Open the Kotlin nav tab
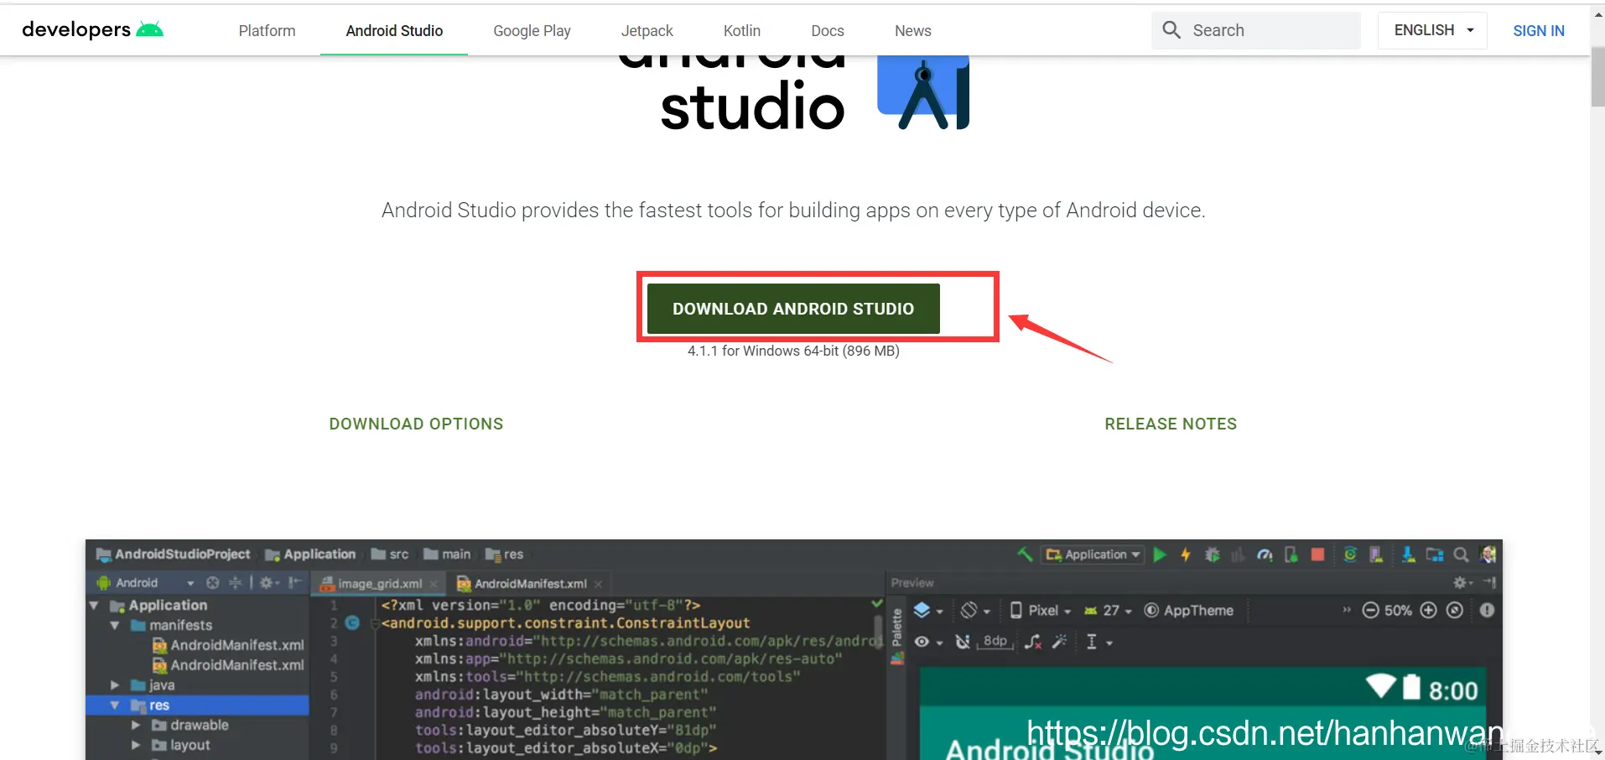Screen dimensions: 1605x760 pyautogui.click(x=742, y=31)
